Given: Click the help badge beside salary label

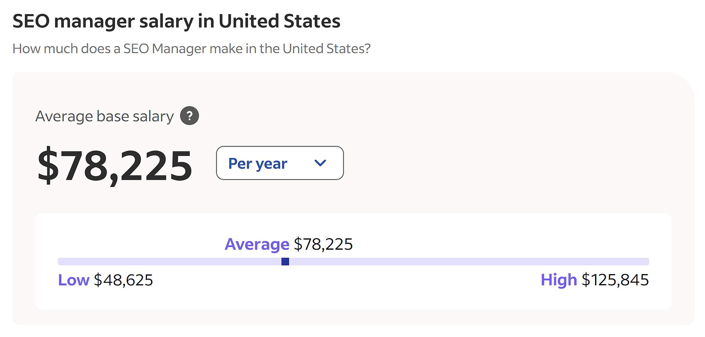Looking at the screenshot, I should point(190,115).
